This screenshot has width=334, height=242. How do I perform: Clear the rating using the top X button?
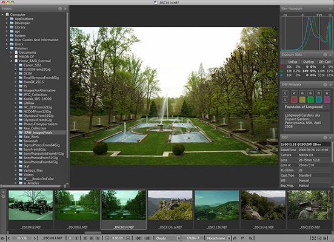point(285,93)
